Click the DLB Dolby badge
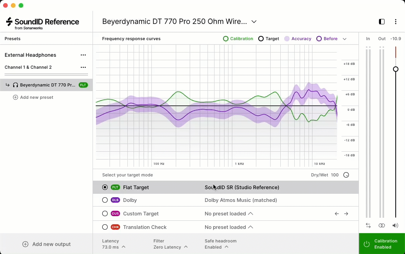Screen dimensions: 405x254 coord(115,200)
